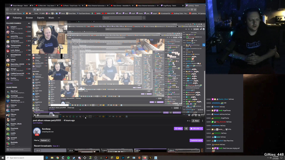Screen dimensions: 285x160
Task: Select online friend Celoron
Action: point(18,106)
